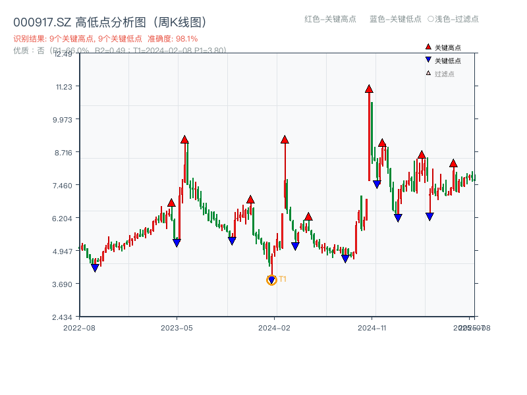The image size is (527, 395).
Task: Click red high marker atop the February 2024 spike
Action: coord(285,140)
